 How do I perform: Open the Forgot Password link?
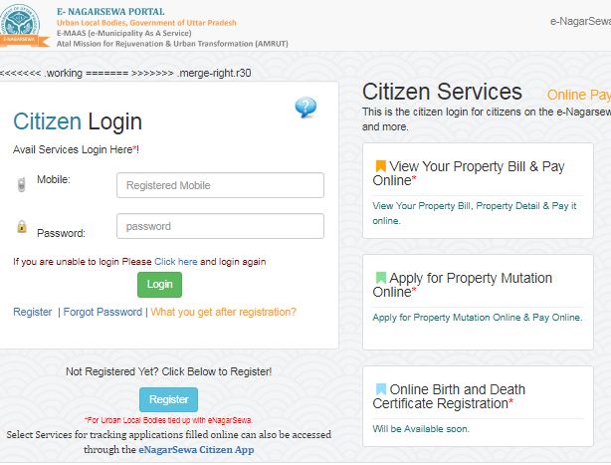[102, 312]
